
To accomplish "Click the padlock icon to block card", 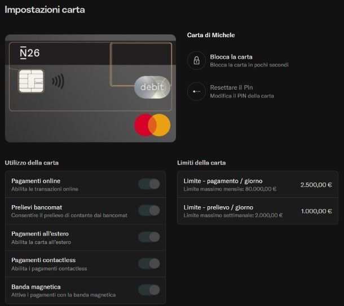I will click(197, 60).
